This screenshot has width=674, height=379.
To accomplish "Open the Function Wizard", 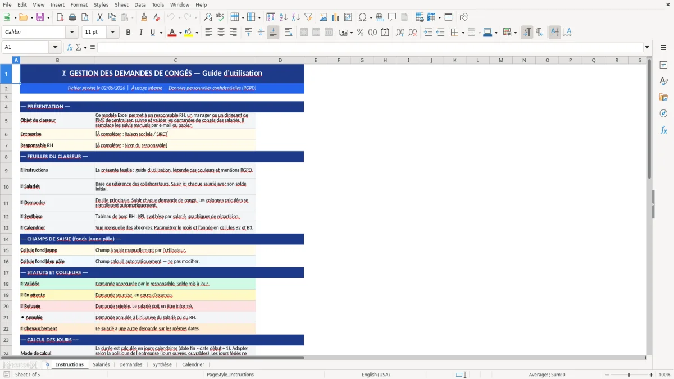I will coord(70,47).
